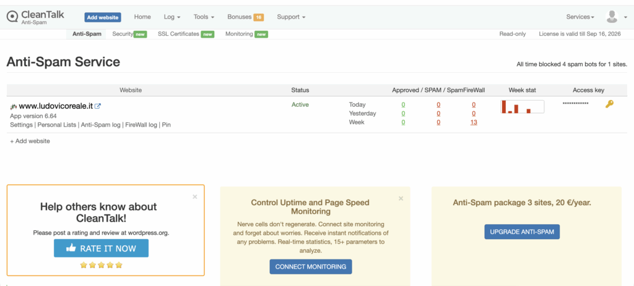Click the ludovicoreale.it site favicon
This screenshot has width=634, height=286.
pyautogui.click(x=14, y=106)
